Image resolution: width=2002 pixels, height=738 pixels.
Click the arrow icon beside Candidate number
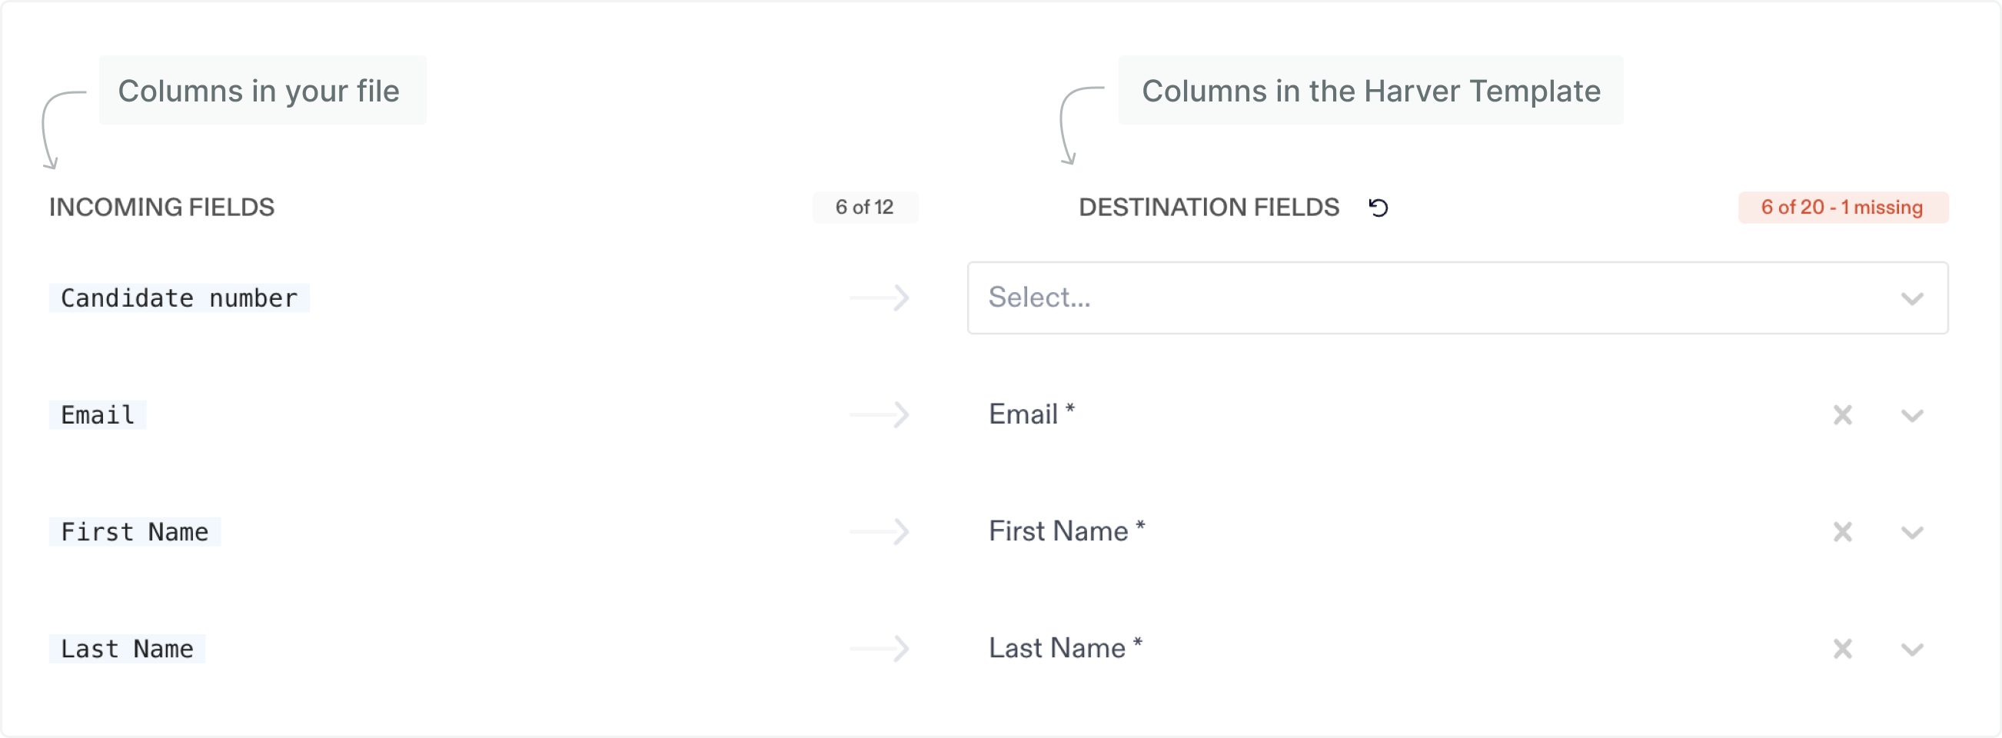(x=879, y=298)
